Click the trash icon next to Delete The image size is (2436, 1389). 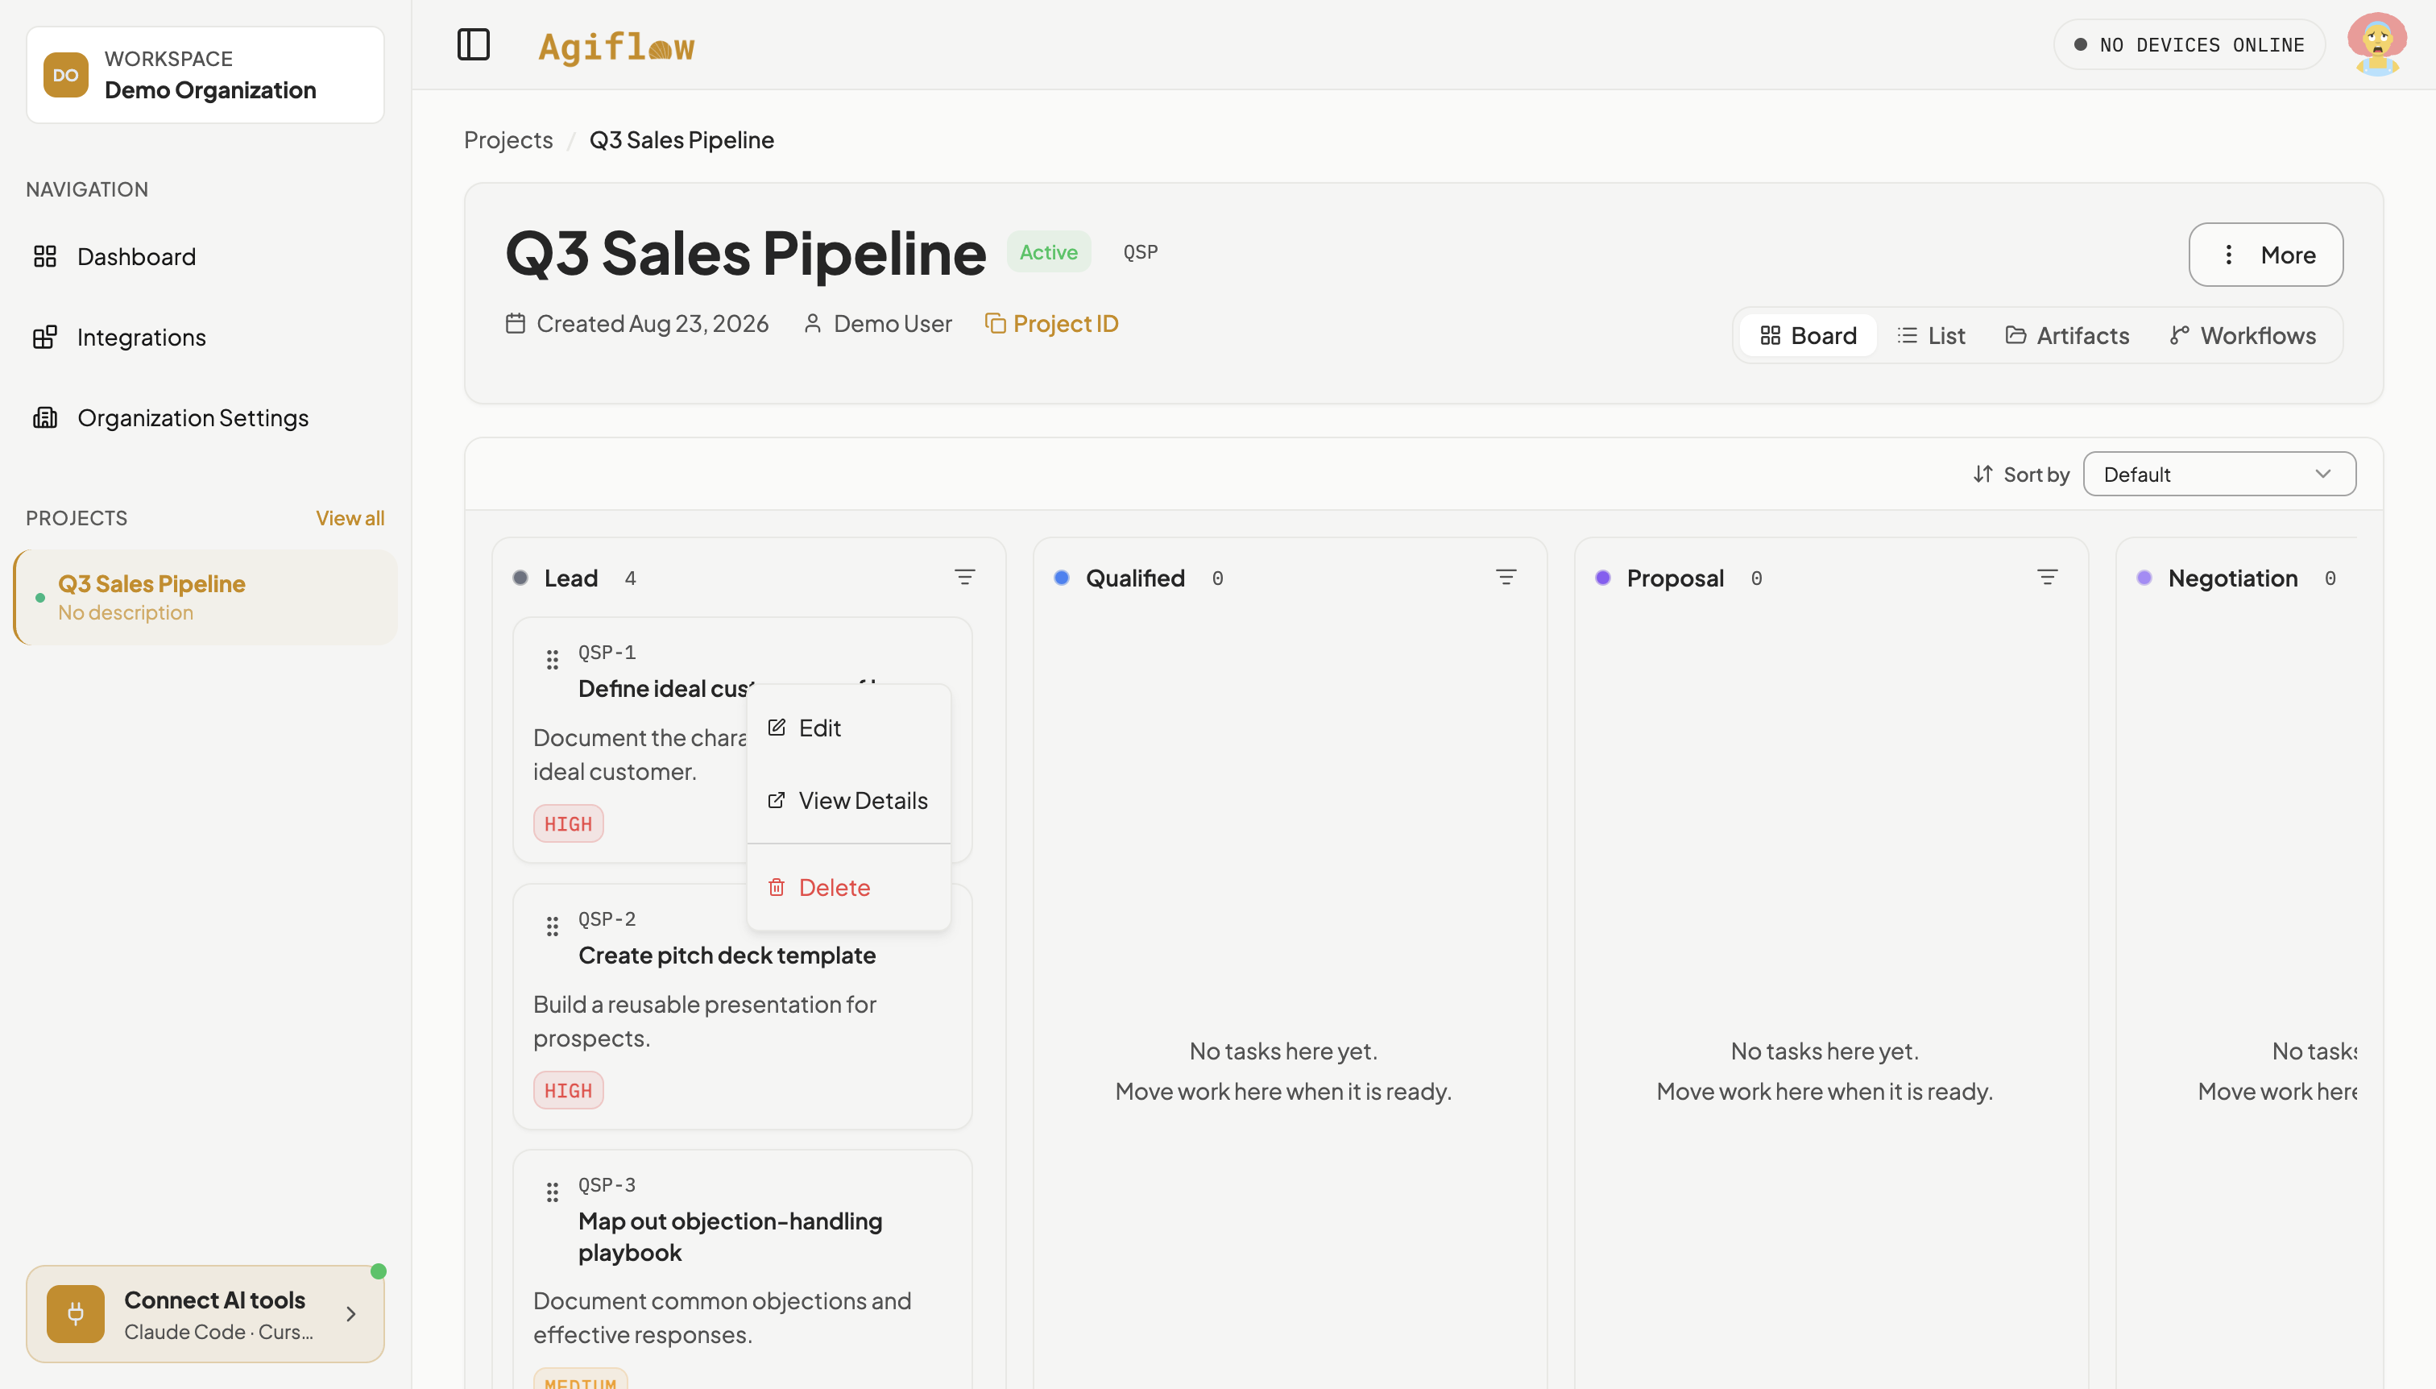click(x=777, y=887)
